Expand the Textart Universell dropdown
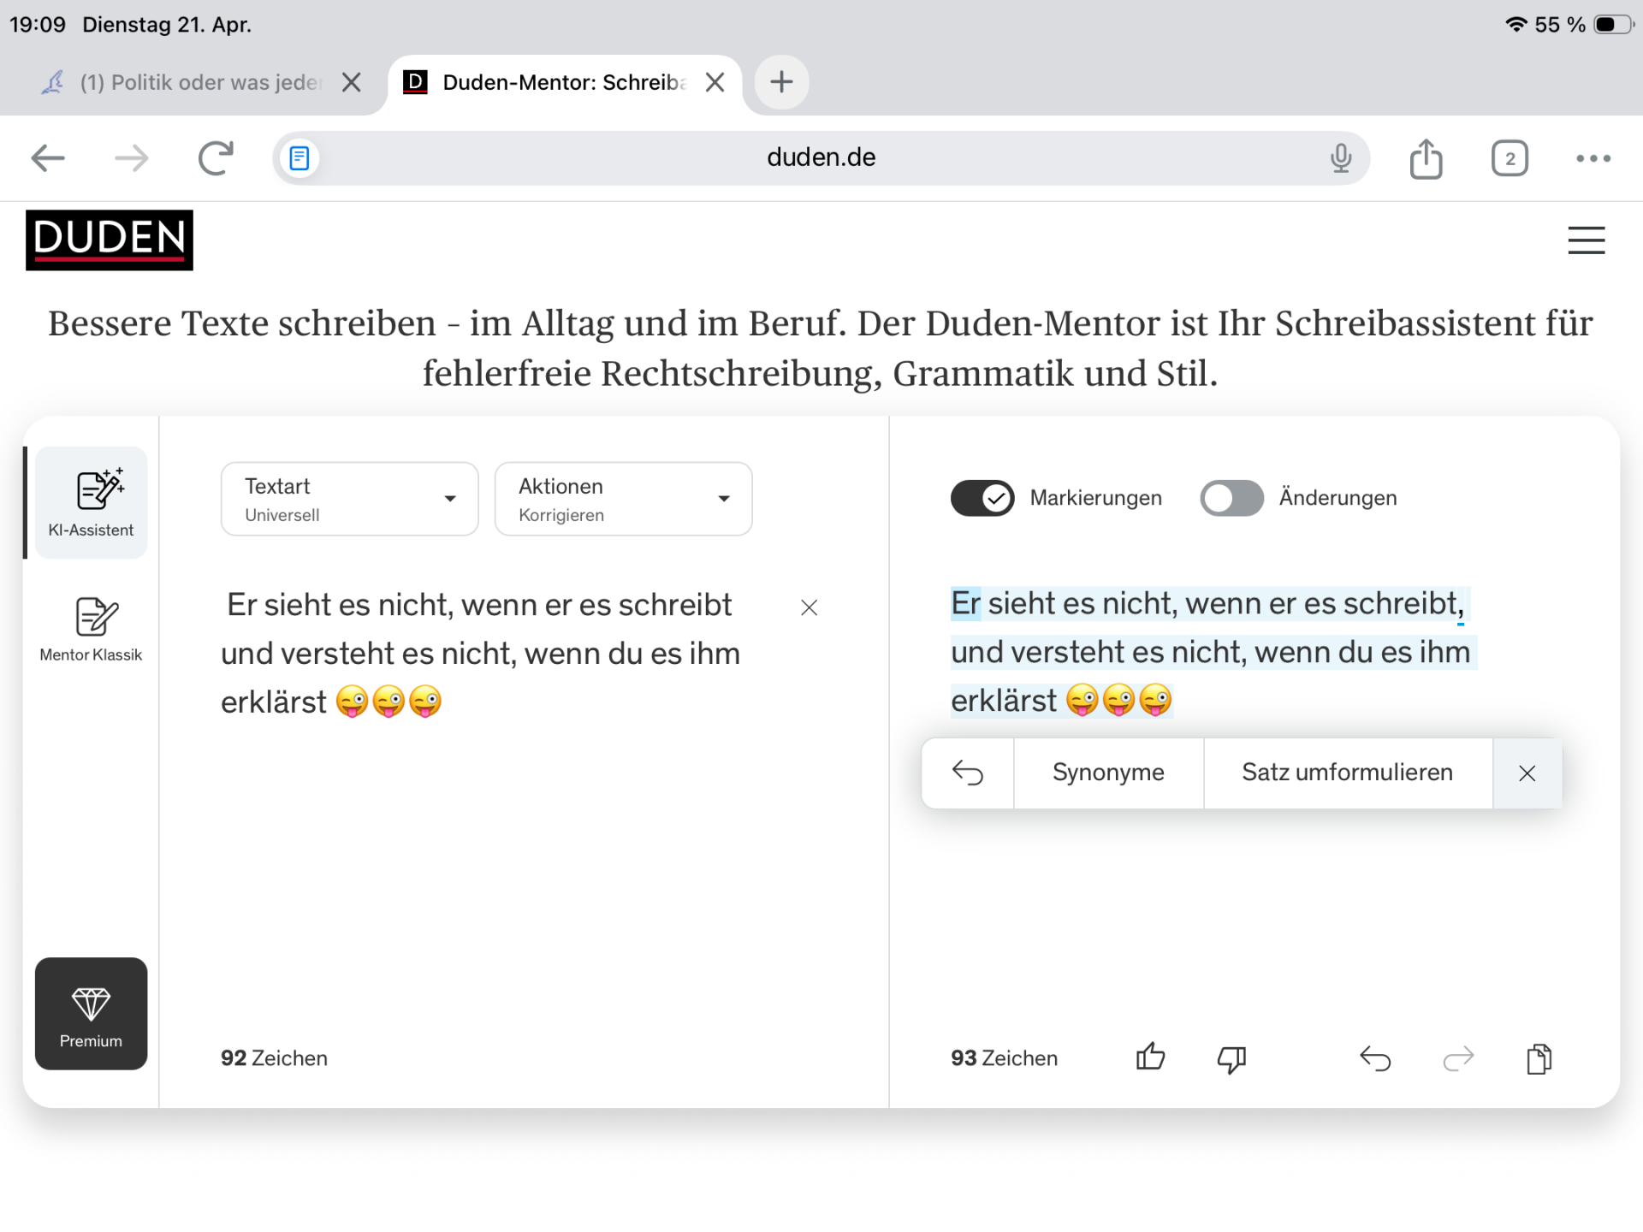The image size is (1643, 1232). 349,499
